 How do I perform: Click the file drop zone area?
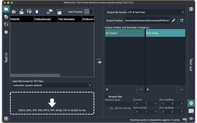[52, 103]
